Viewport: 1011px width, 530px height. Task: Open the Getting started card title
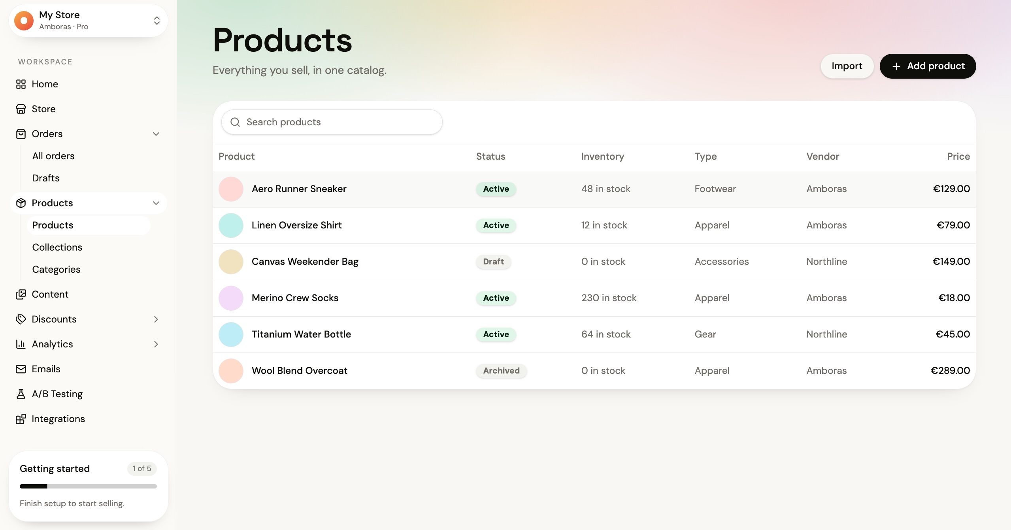point(55,469)
